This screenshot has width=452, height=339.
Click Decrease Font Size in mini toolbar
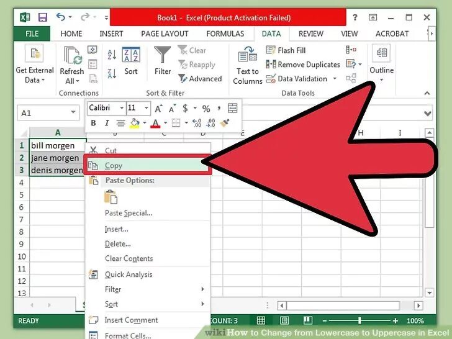(x=173, y=109)
